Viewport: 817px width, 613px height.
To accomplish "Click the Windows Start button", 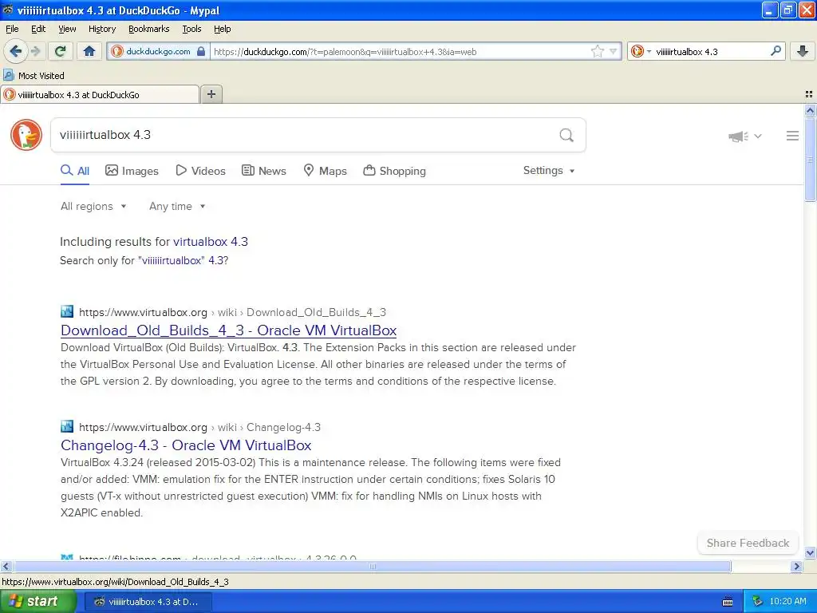I will (37, 602).
